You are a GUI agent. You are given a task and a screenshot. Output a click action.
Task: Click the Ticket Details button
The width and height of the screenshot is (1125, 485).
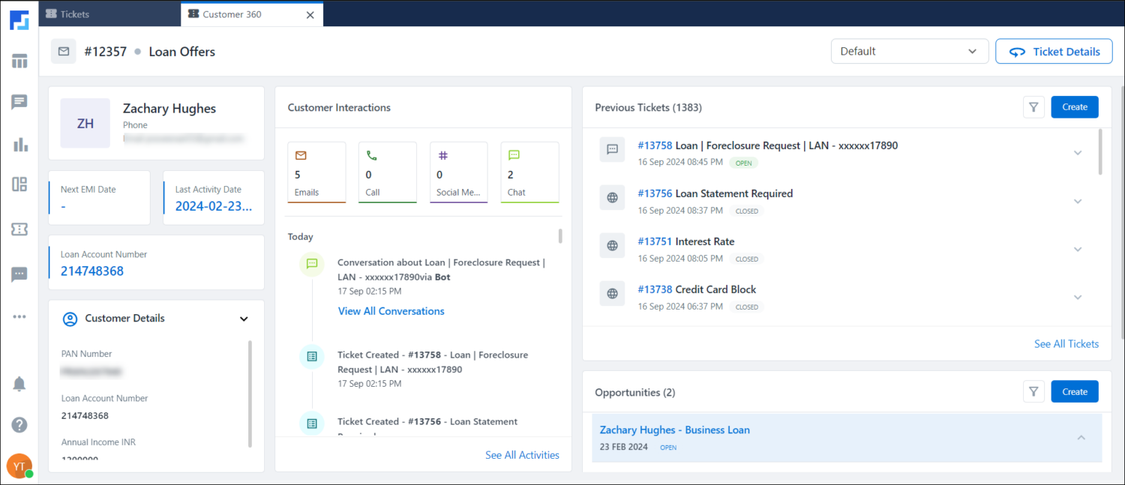(x=1054, y=51)
